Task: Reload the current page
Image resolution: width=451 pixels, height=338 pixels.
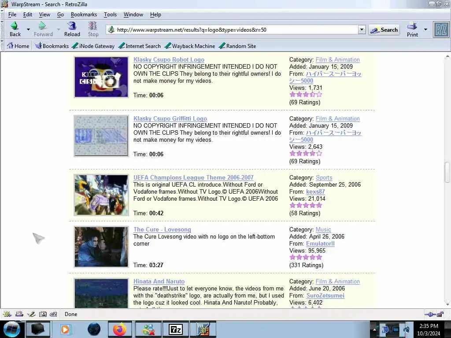Action: [x=72, y=29]
